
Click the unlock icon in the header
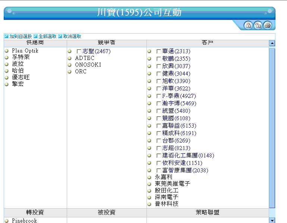[258, 25]
